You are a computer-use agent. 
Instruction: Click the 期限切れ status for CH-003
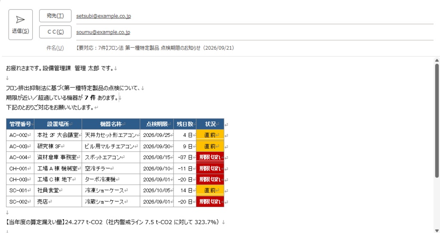[210, 179]
